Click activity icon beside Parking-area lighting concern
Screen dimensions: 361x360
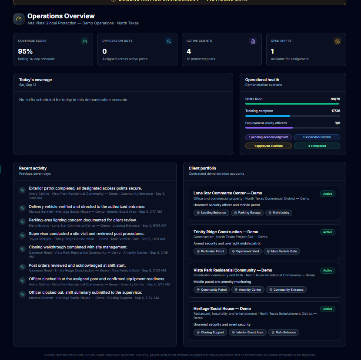[22, 222]
